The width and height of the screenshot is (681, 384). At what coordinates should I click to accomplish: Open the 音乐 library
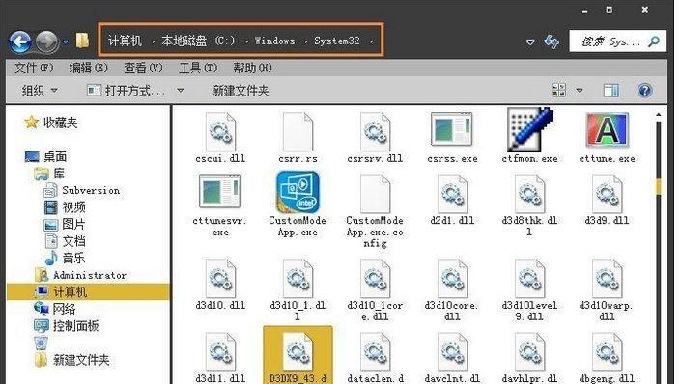click(x=65, y=258)
